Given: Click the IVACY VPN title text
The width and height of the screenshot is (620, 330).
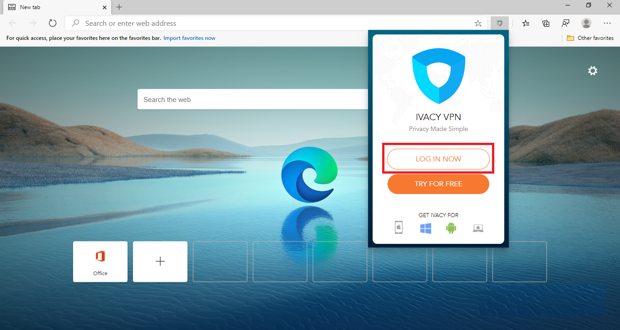Looking at the screenshot, I should 438,117.
